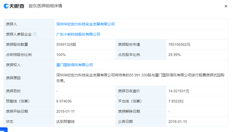Click the warning line value 8.974036

pos(64,101)
